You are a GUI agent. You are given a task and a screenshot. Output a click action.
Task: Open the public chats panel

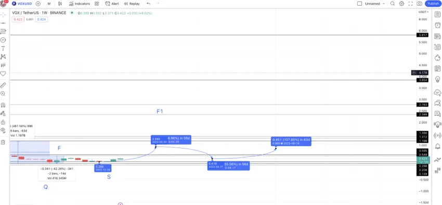click(x=437, y=92)
